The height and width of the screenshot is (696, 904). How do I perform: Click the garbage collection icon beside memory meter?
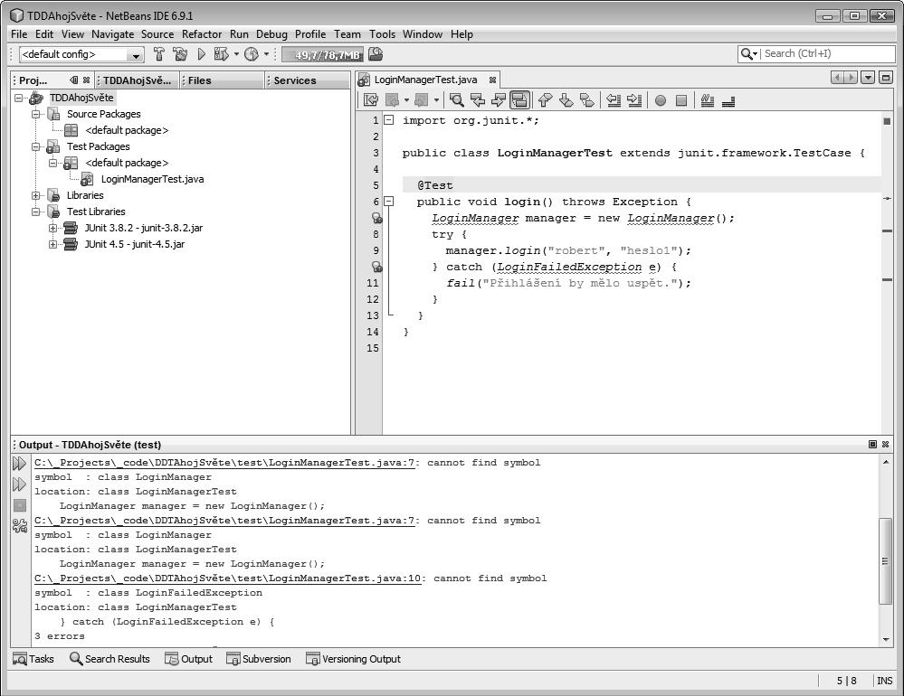(x=376, y=54)
